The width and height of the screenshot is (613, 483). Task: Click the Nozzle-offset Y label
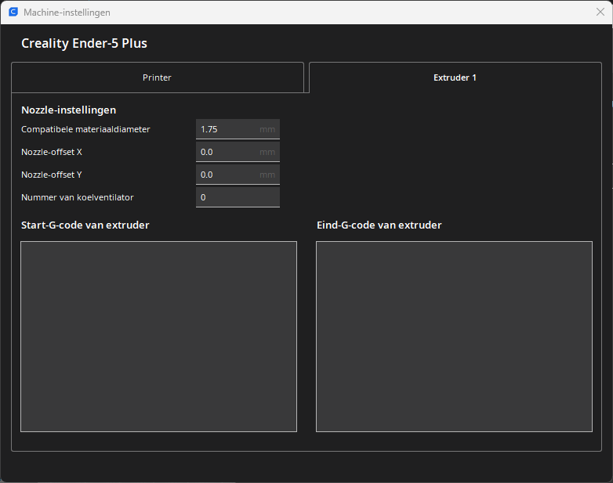click(52, 175)
